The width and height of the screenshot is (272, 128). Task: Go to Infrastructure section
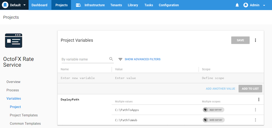pyautogui.click(x=95, y=5)
